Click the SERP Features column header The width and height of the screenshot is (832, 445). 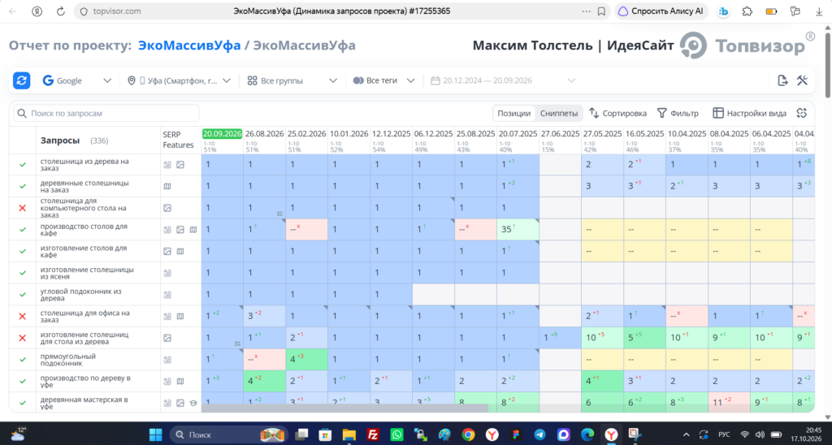coord(178,140)
